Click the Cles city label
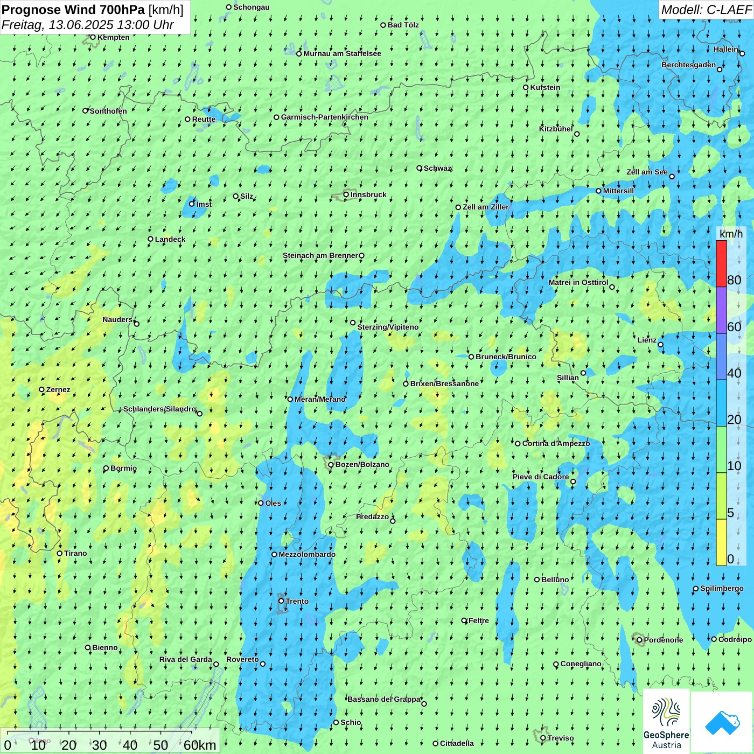 coord(273,503)
